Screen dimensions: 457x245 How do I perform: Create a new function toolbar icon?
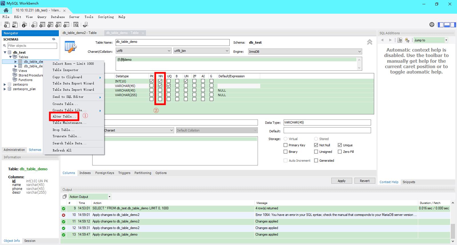coord(66,25)
